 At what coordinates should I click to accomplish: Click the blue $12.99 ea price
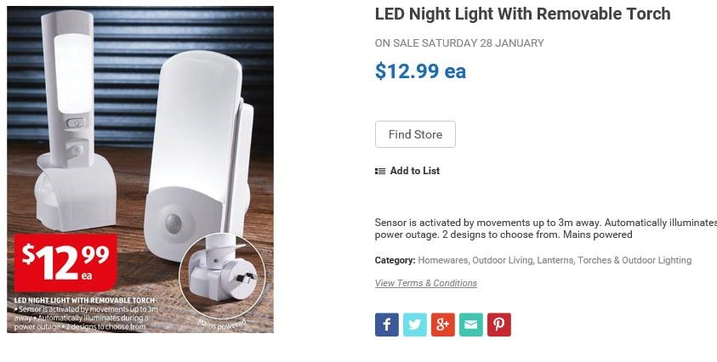click(420, 71)
